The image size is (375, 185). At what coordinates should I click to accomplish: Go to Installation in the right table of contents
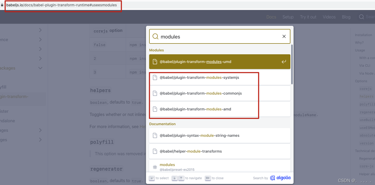pos(363,35)
